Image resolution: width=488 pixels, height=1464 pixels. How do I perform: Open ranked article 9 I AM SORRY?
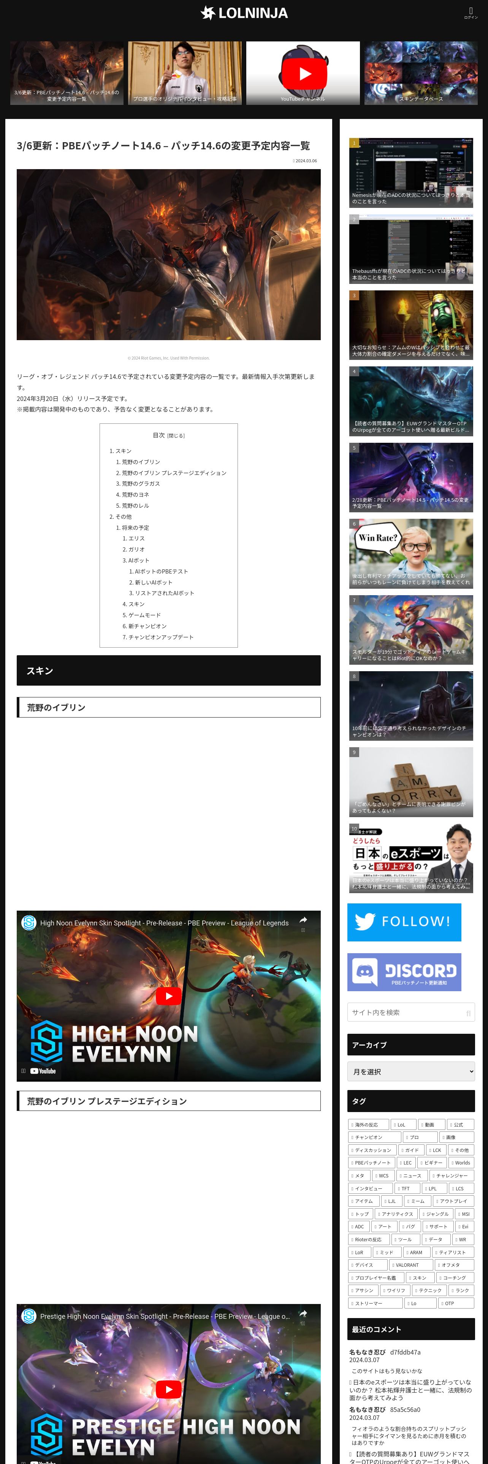pyautogui.click(x=411, y=782)
